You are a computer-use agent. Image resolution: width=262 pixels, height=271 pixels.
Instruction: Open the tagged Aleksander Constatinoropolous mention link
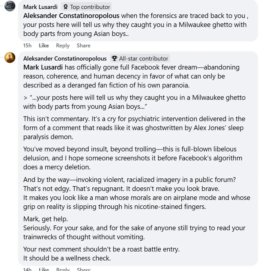71,16
